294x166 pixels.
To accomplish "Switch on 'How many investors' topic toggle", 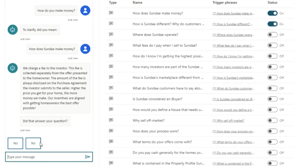I will 272,67.
